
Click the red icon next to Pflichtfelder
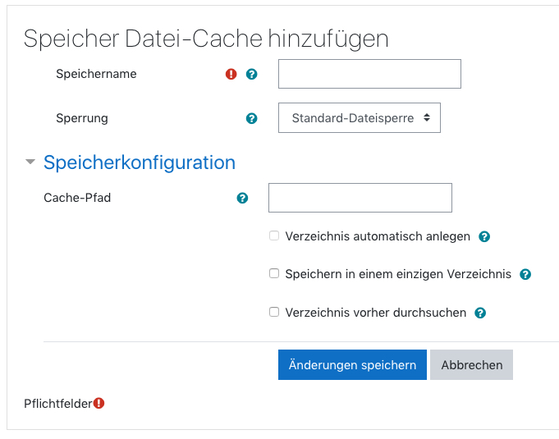(x=99, y=403)
